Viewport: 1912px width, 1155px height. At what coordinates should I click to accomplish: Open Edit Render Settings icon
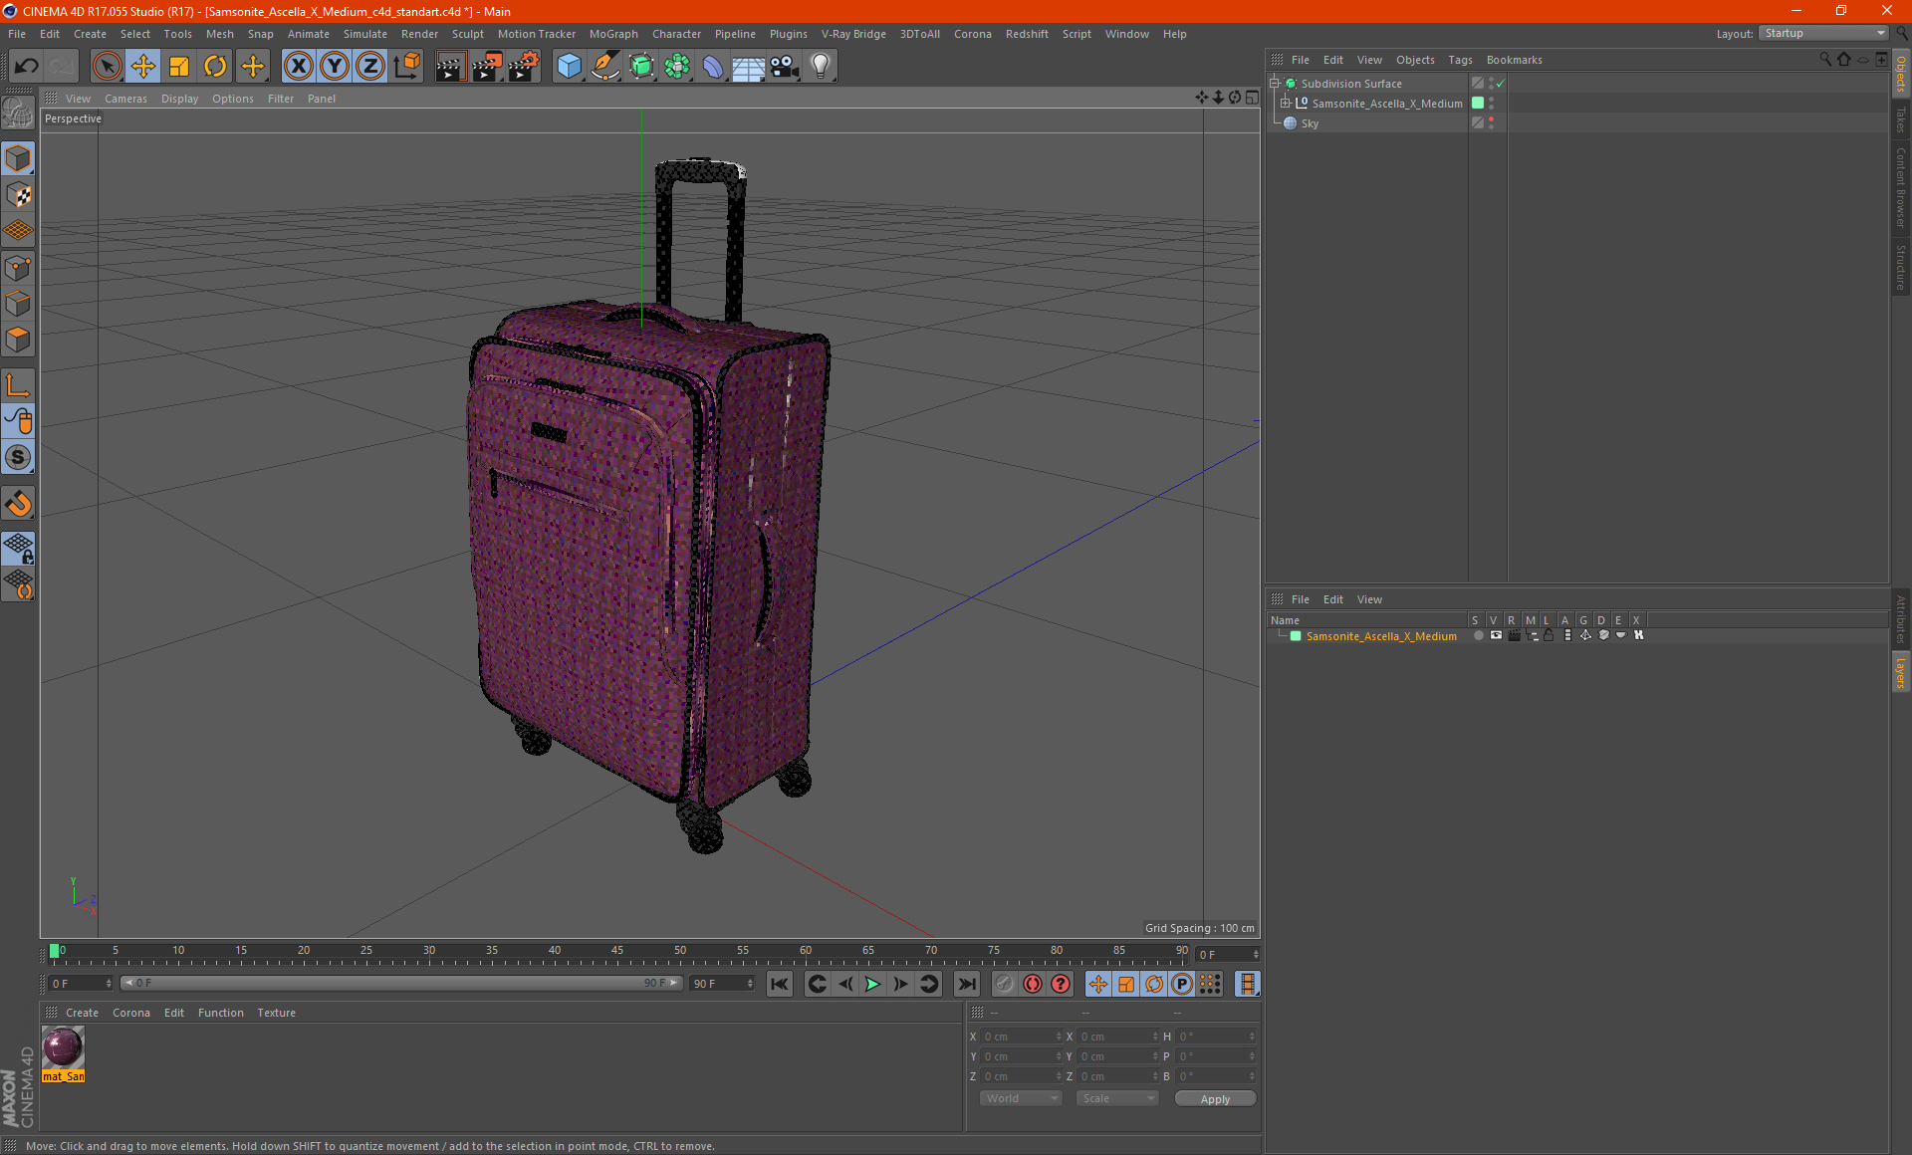click(x=524, y=67)
